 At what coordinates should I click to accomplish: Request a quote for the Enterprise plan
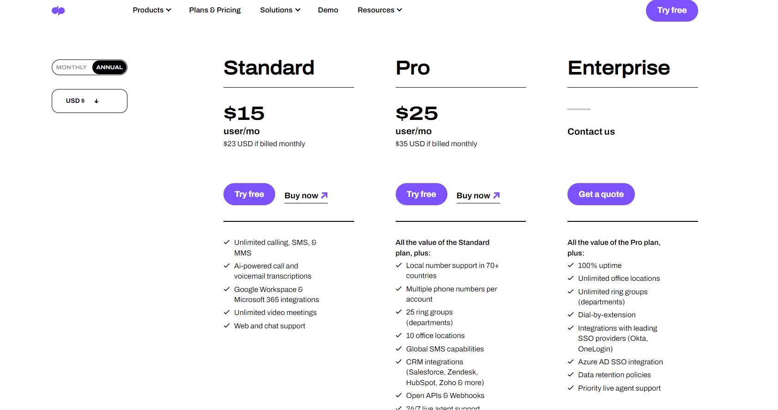pos(600,194)
